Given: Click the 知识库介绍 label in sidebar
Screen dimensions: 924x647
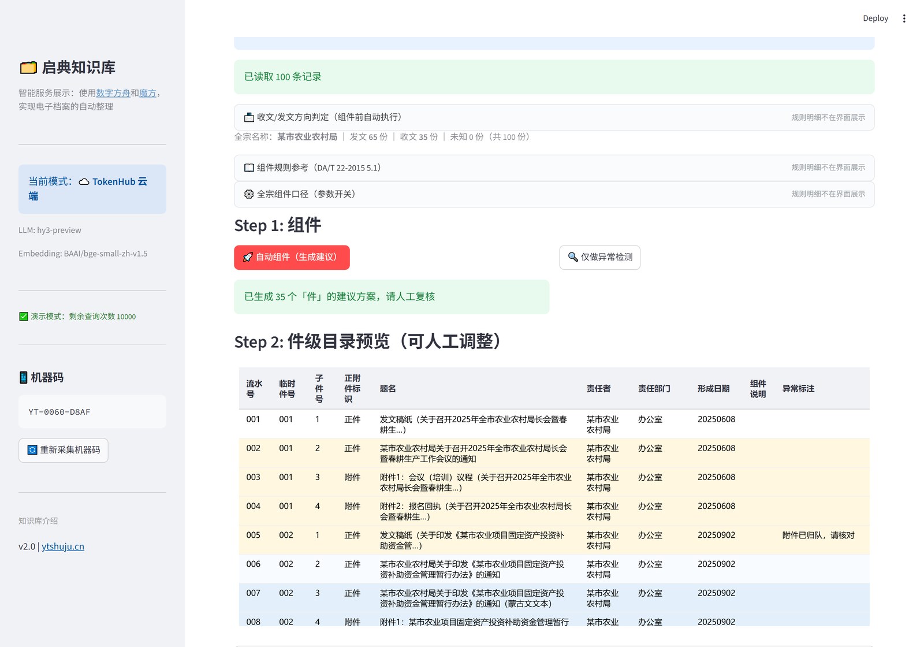Looking at the screenshot, I should pos(38,521).
